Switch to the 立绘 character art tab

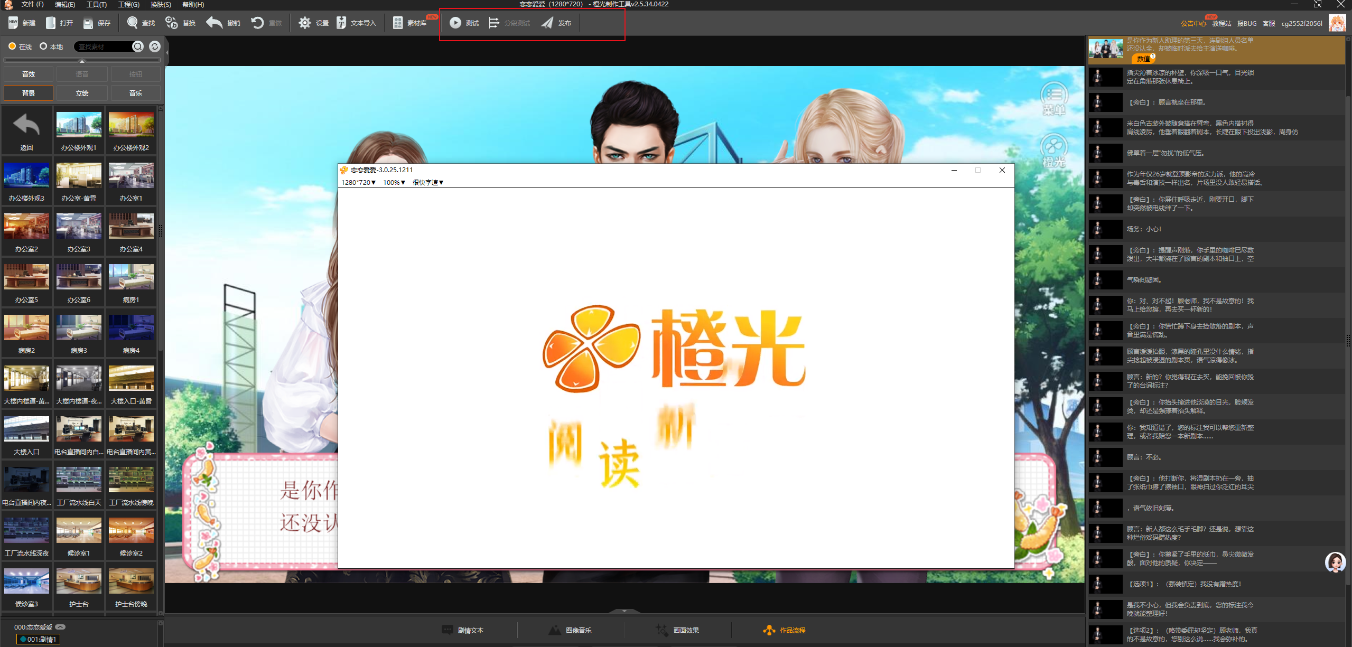[x=81, y=93]
